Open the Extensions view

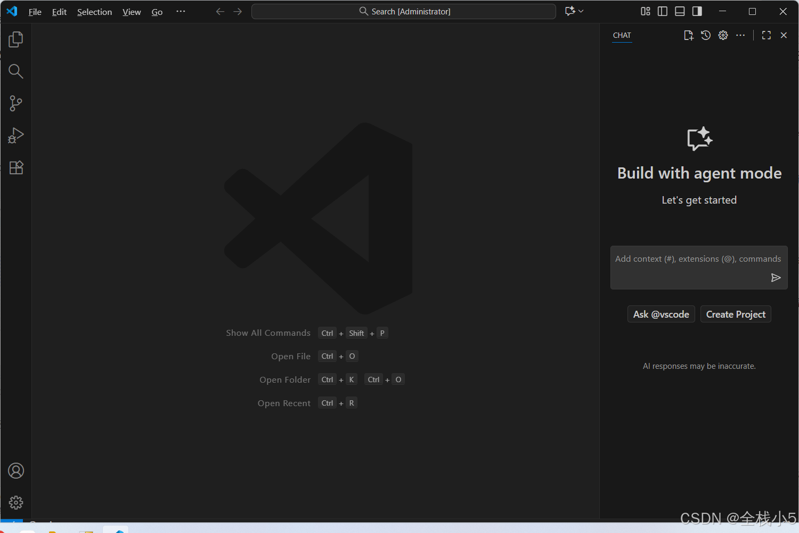(x=16, y=168)
